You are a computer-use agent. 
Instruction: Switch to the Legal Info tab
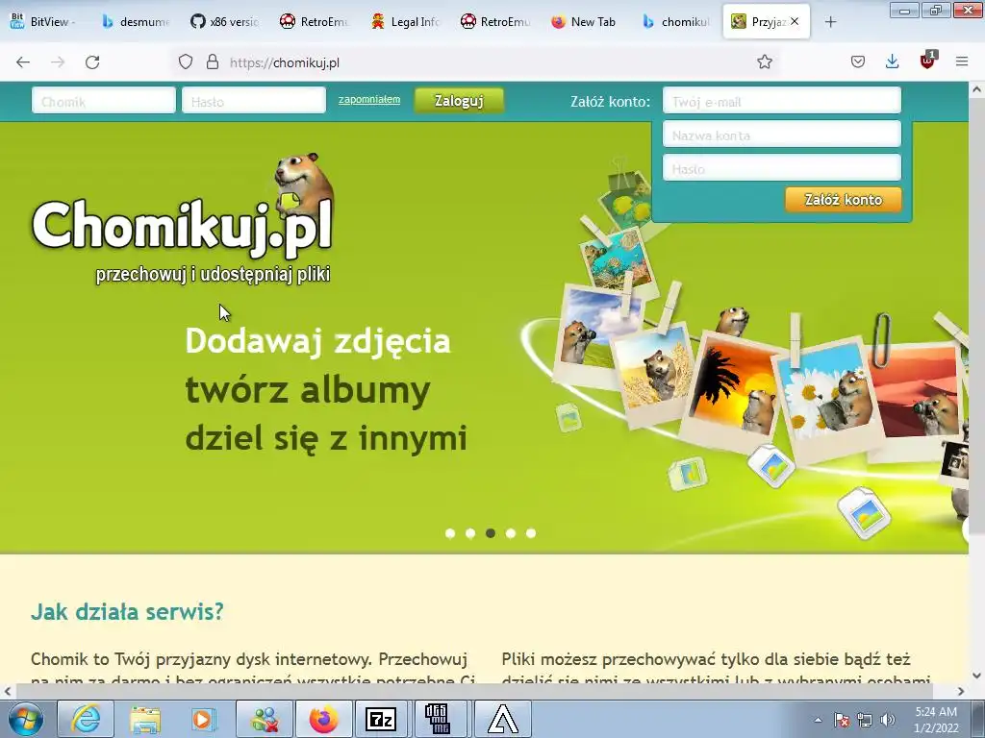pyautogui.click(x=406, y=22)
